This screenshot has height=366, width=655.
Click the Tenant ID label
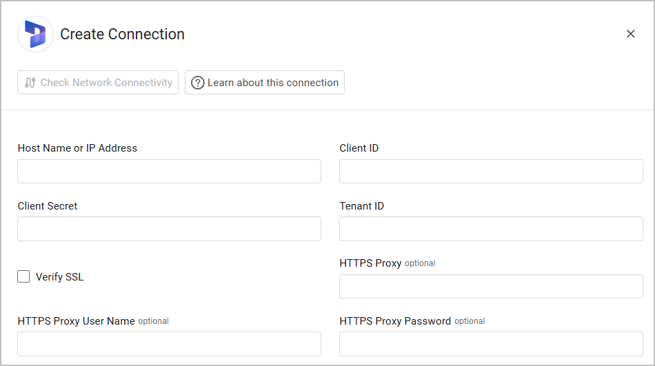[362, 206]
